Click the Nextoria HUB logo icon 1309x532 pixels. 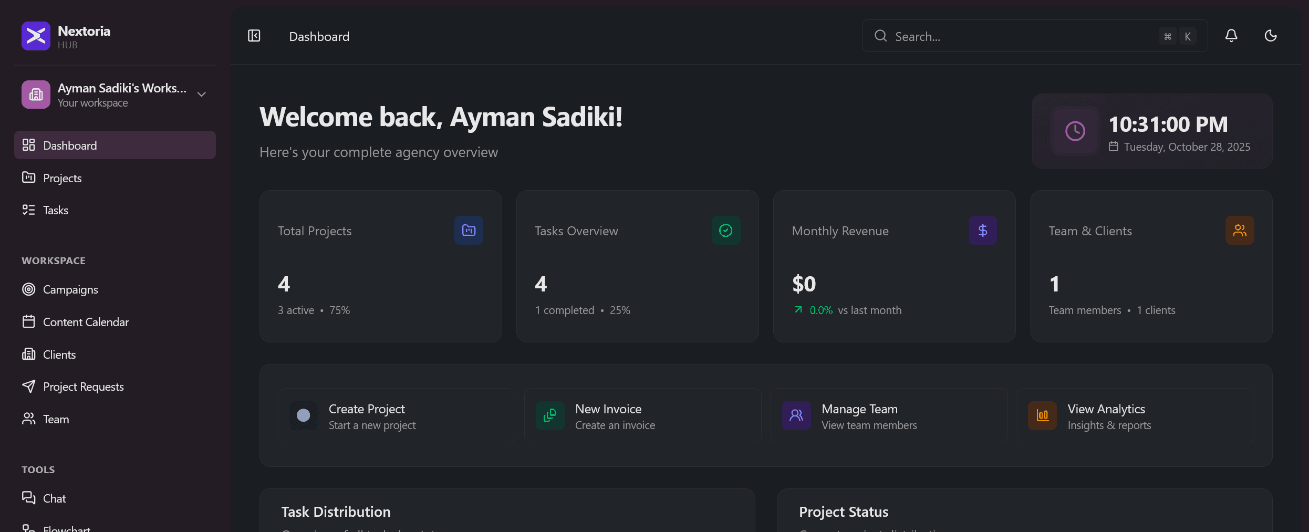point(35,36)
